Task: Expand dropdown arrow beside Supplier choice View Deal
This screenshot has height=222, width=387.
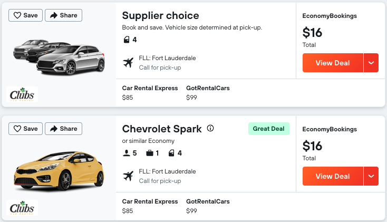Action: 371,63
